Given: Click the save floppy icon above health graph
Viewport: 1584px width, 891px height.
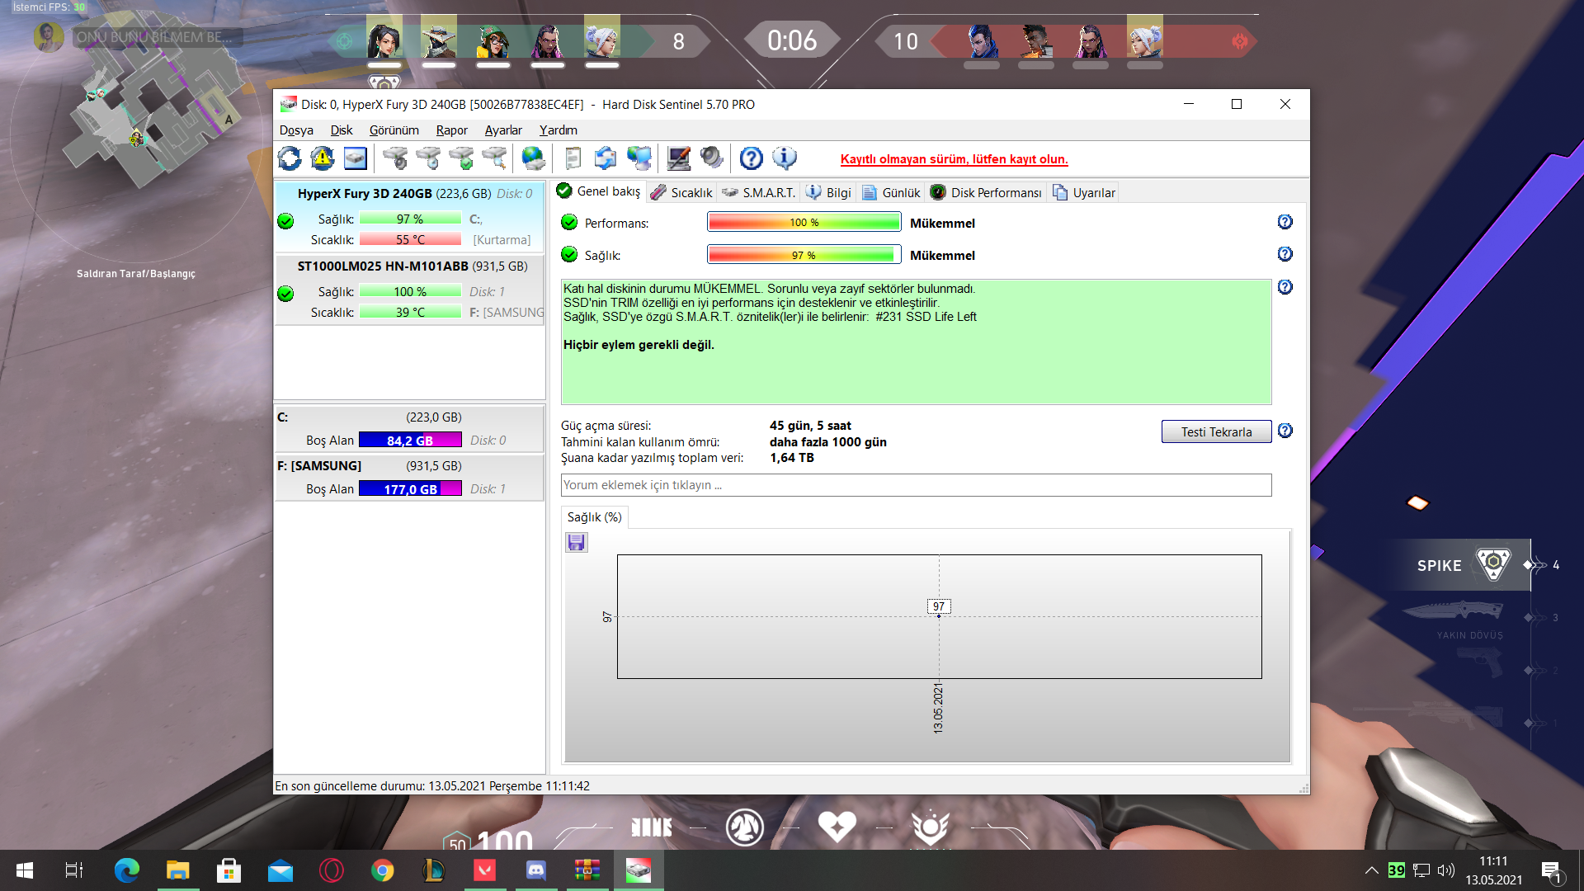Looking at the screenshot, I should click(576, 542).
